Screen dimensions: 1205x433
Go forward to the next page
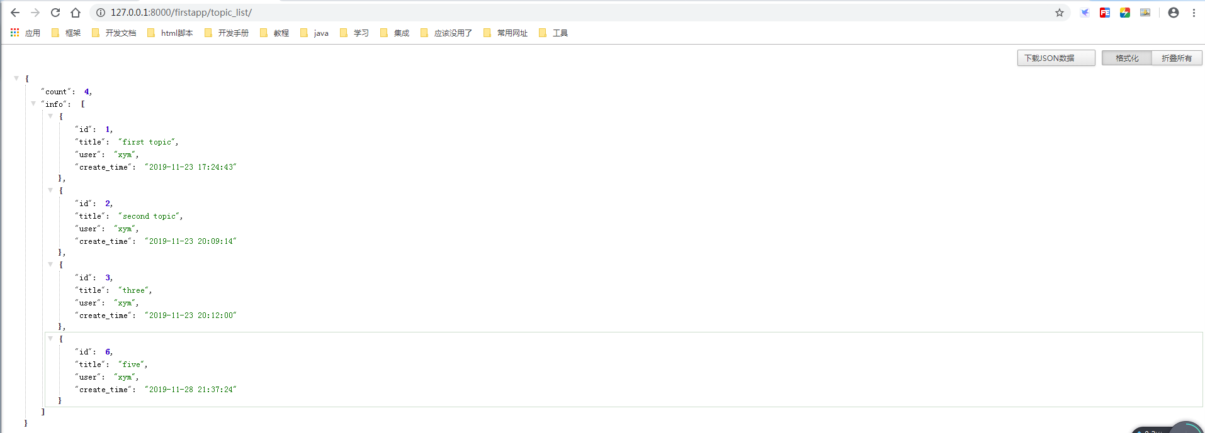[x=35, y=13]
